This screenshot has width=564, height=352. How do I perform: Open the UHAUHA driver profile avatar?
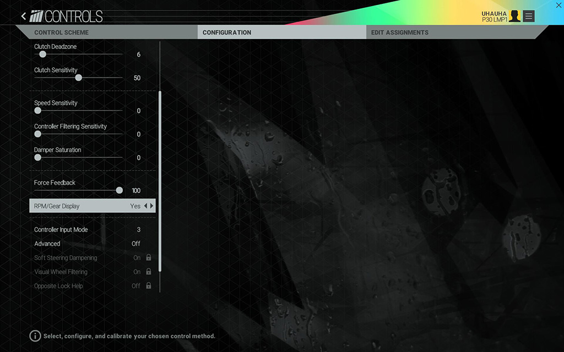coord(515,16)
